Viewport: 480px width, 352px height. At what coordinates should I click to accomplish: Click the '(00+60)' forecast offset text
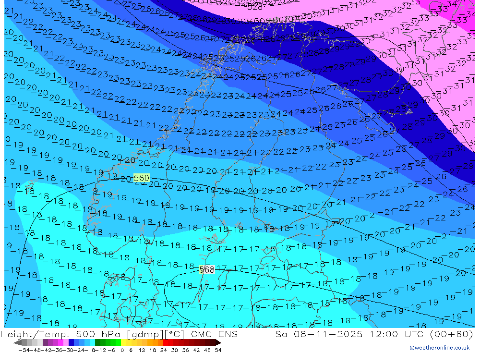(452, 334)
